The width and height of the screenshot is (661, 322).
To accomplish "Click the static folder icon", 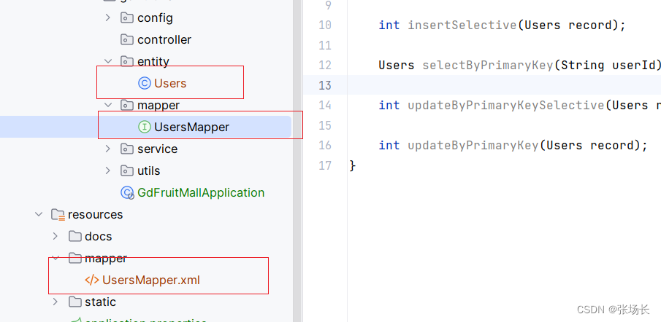I will (74, 302).
